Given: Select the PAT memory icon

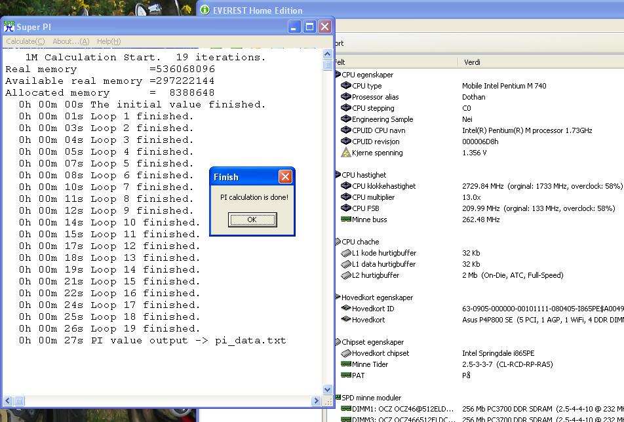Looking at the screenshot, I should coord(346,375).
